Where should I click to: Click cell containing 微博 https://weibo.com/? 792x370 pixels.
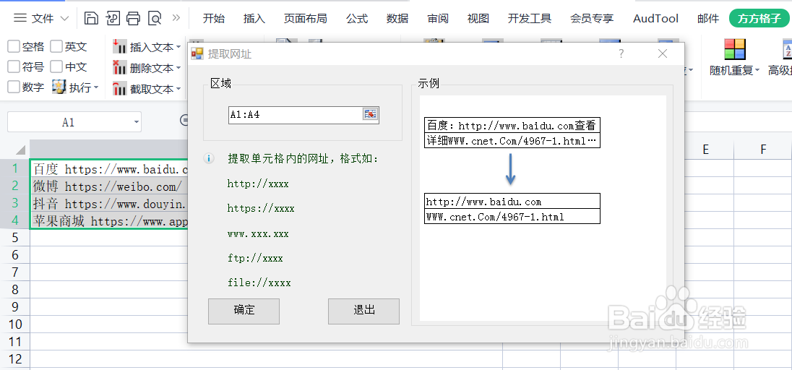coord(108,186)
